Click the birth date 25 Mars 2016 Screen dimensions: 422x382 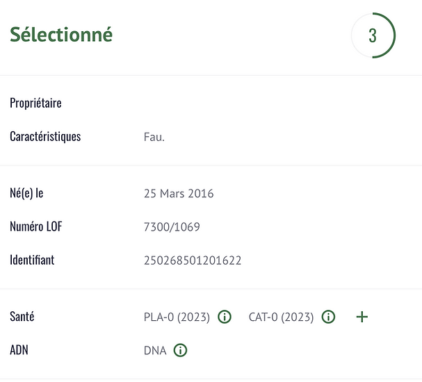point(179,194)
